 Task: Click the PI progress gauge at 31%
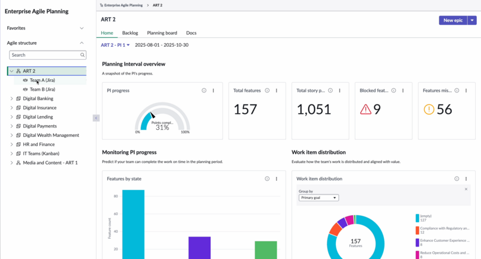click(162, 118)
